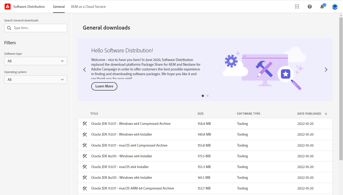Switch to AEM as a Cloud Service tab
This screenshot has height=195, width=343.
(88, 7)
